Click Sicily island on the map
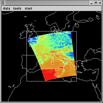Viewport: 103px width, 103px height. (x=61, y=67)
